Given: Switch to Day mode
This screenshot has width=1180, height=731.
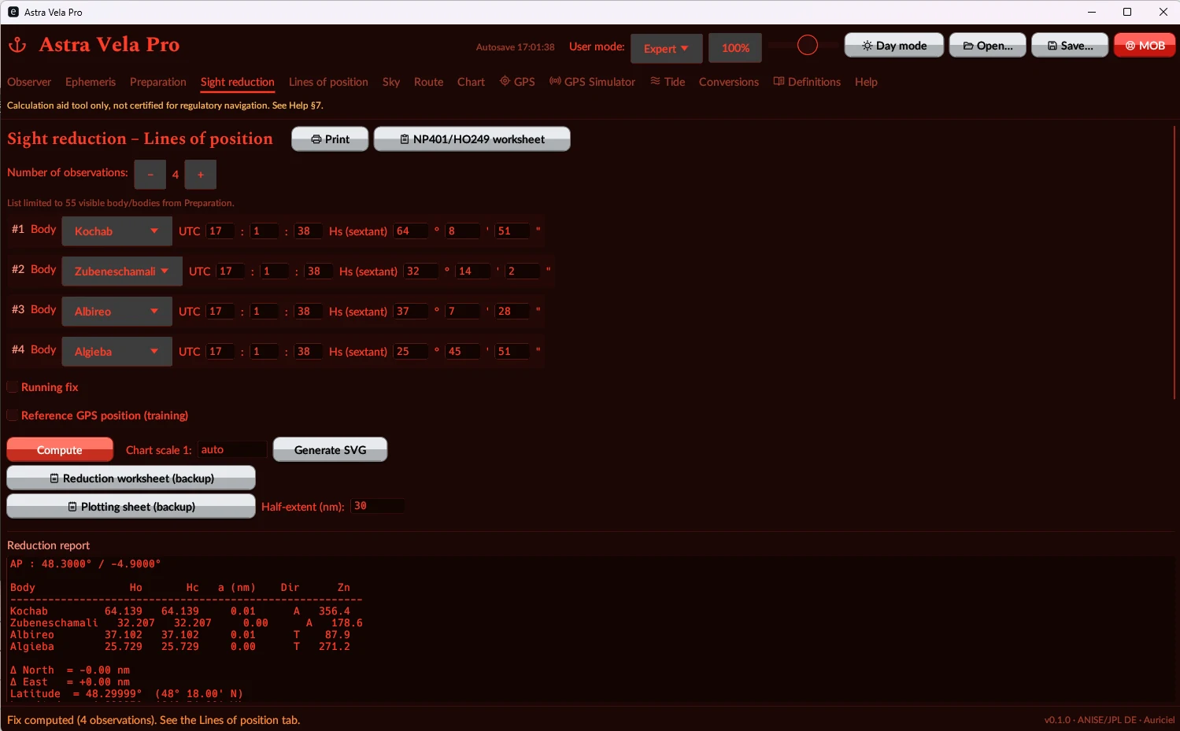Looking at the screenshot, I should pos(894,46).
